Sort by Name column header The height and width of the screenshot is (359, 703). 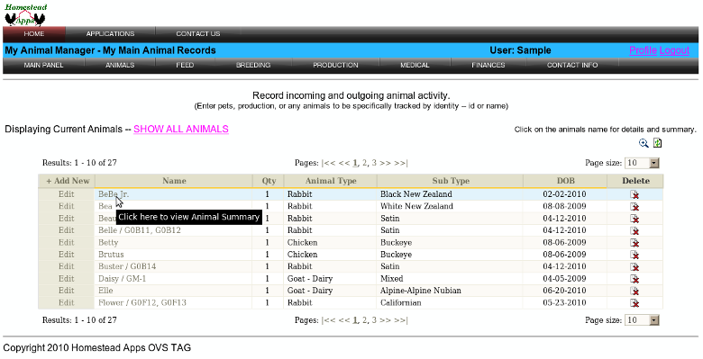tap(174, 181)
